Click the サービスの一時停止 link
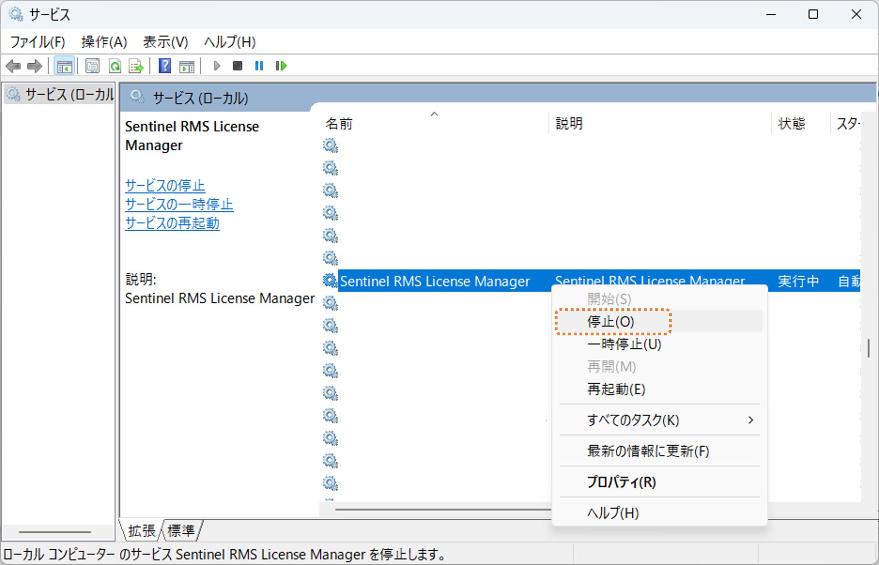Screen dimensions: 879x565 point(179,204)
